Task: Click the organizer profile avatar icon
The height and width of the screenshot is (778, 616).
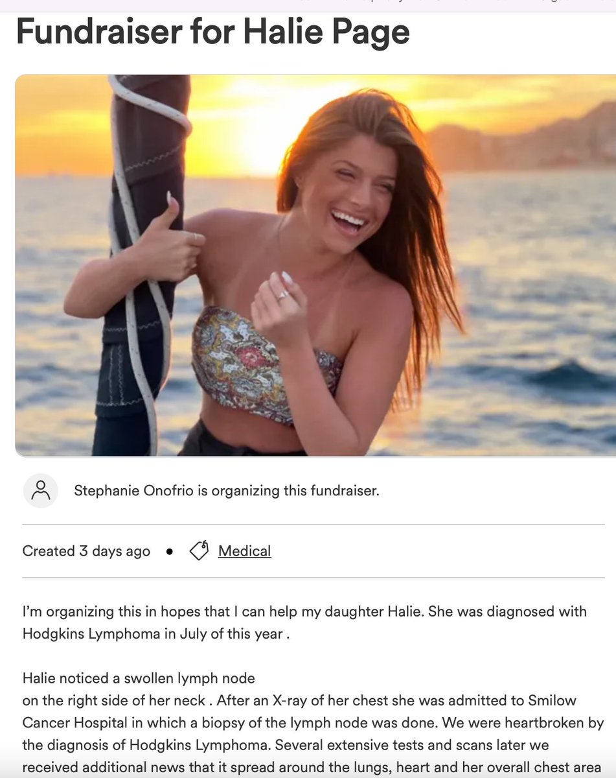Action: 41,490
